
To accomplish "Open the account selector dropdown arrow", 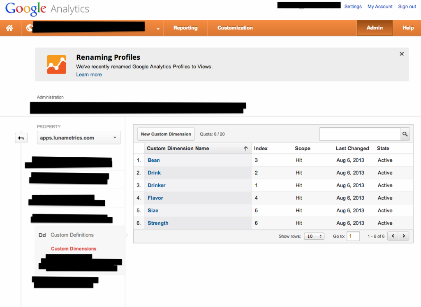I will tap(158, 28).
